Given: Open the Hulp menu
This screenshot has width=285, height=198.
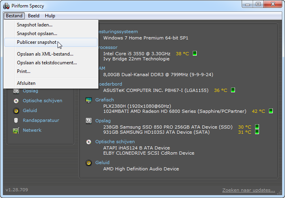Looking at the screenshot, I should tap(50, 16).
